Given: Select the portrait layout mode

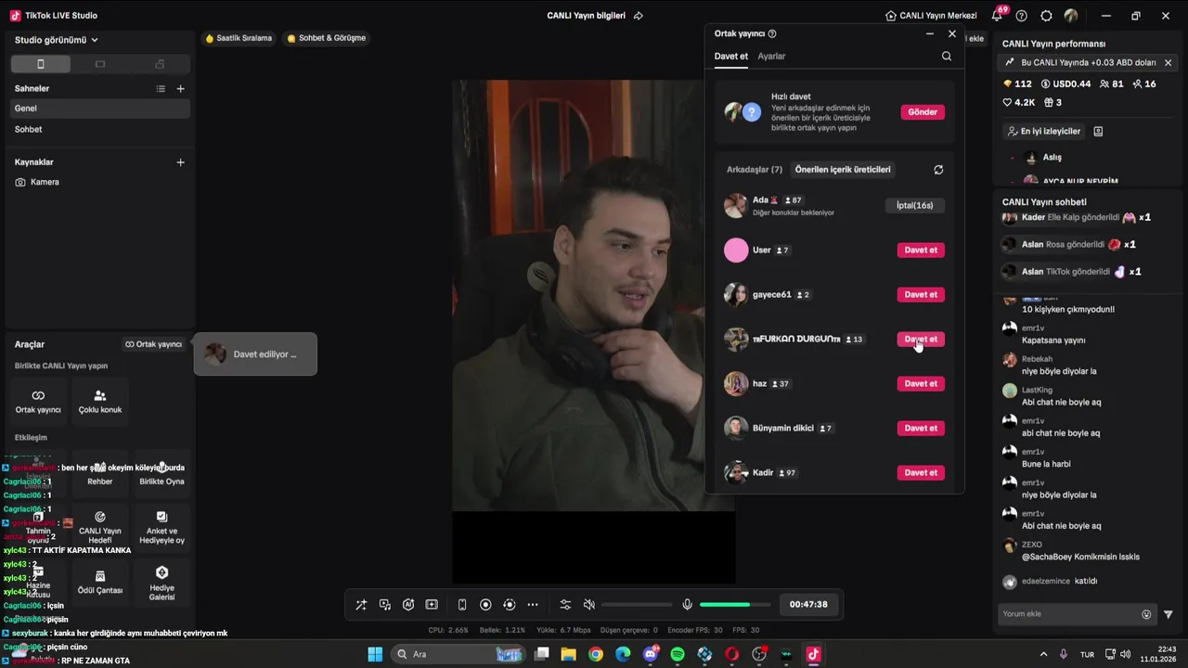Looking at the screenshot, I should pyautogui.click(x=40, y=64).
